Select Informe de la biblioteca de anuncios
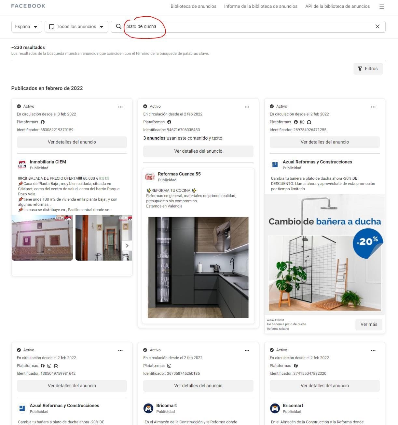 (260, 6)
